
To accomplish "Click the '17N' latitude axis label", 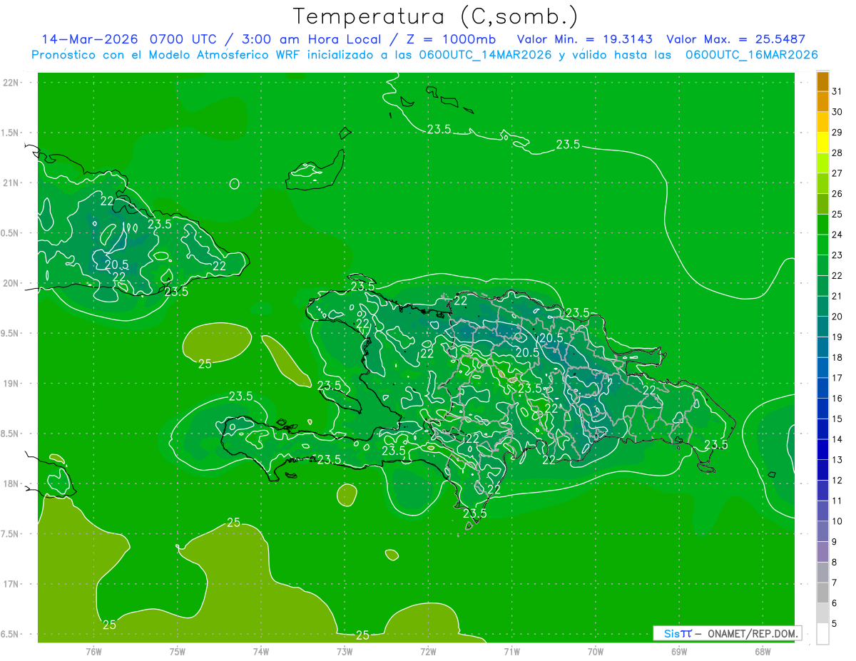I will [x=11, y=585].
